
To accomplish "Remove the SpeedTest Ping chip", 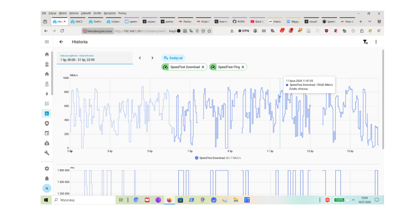I will (x=243, y=67).
